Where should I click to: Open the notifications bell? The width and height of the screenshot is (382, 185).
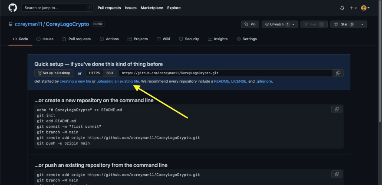coord(342,8)
